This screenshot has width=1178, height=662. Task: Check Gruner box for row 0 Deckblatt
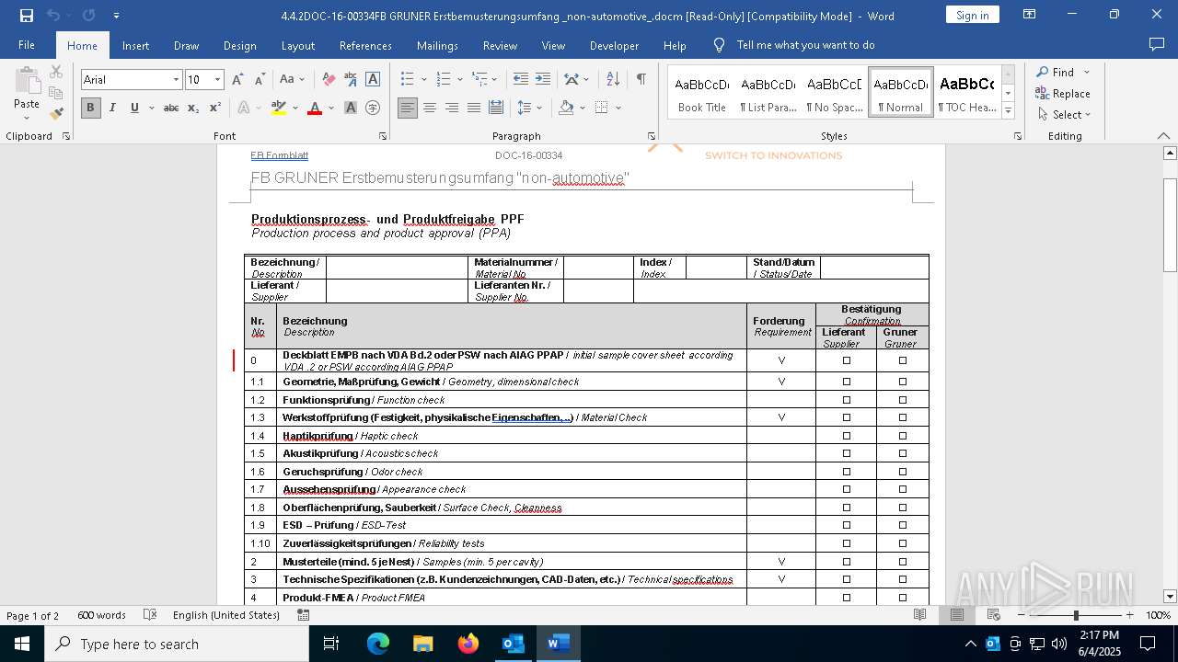tap(903, 360)
